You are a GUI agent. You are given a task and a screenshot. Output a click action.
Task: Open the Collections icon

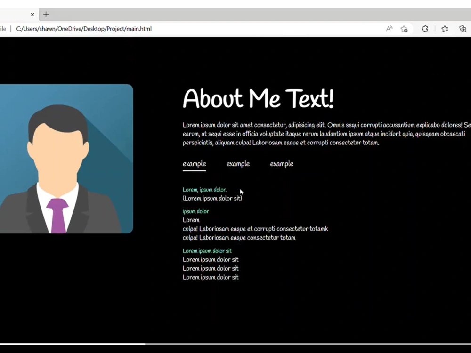(x=463, y=29)
